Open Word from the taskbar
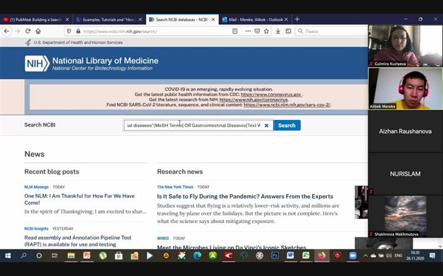The image size is (443, 276). (290, 256)
